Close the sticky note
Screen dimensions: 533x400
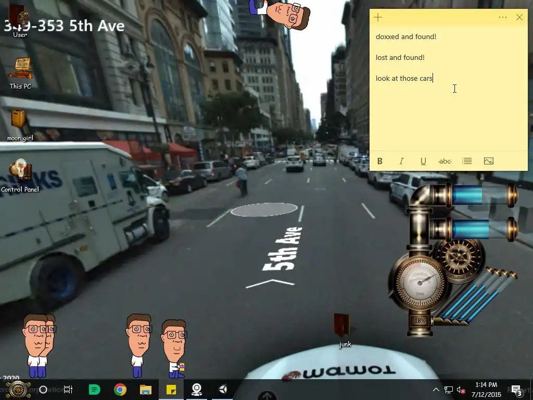pos(519,17)
